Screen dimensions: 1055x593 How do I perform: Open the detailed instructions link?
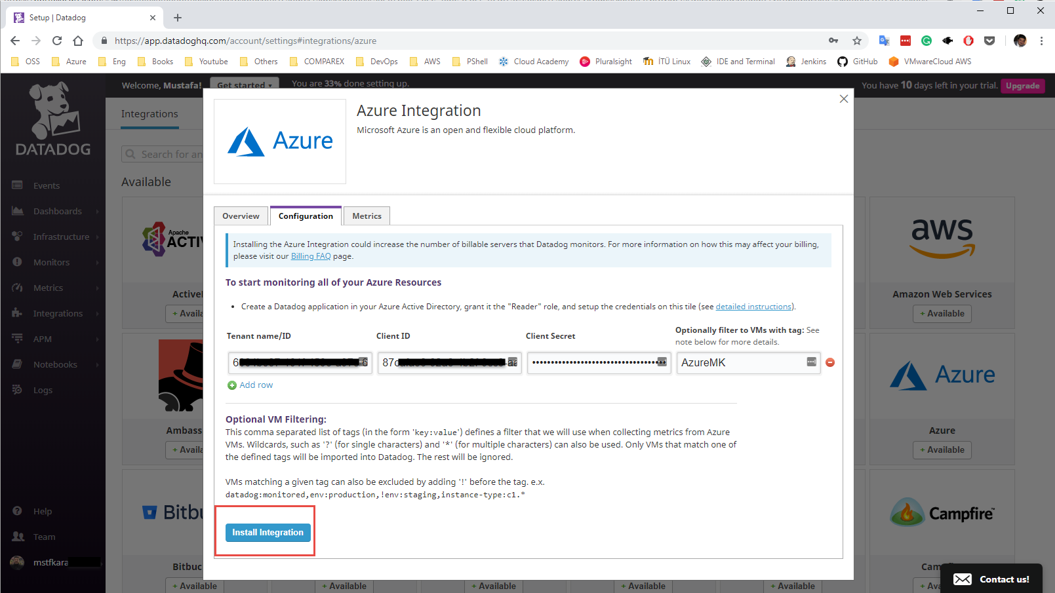click(x=753, y=307)
